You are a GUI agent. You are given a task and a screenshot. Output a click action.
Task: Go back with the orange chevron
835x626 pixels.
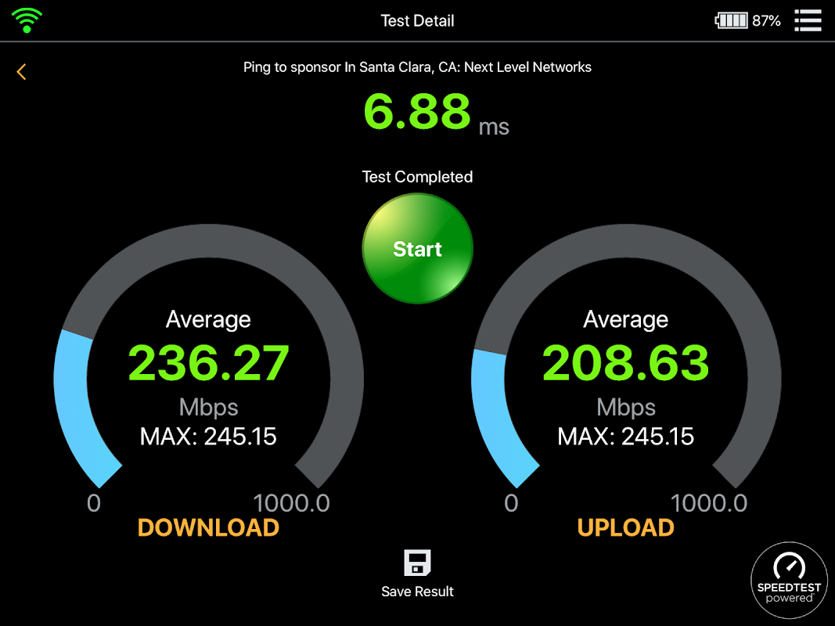coord(21,71)
